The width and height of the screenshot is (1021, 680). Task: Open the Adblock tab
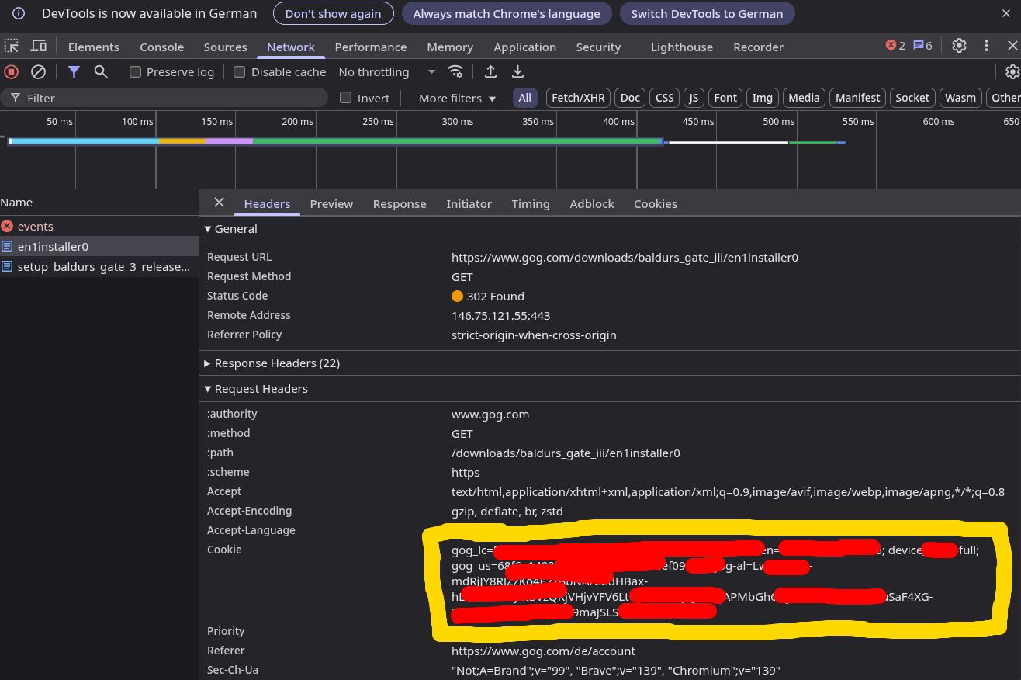pyautogui.click(x=592, y=203)
